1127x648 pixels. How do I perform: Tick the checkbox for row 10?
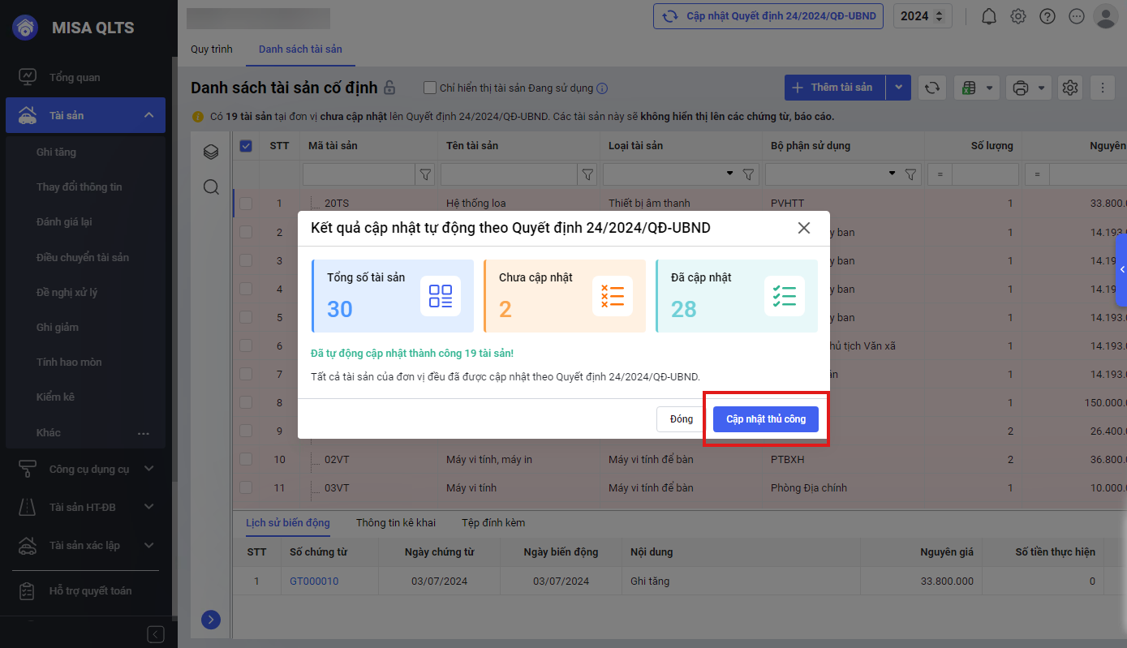(x=246, y=460)
